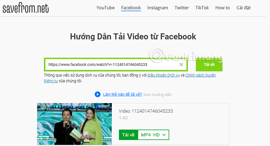Open the YouTube tab in navigation
This screenshot has height=146, width=270.
pos(105,8)
